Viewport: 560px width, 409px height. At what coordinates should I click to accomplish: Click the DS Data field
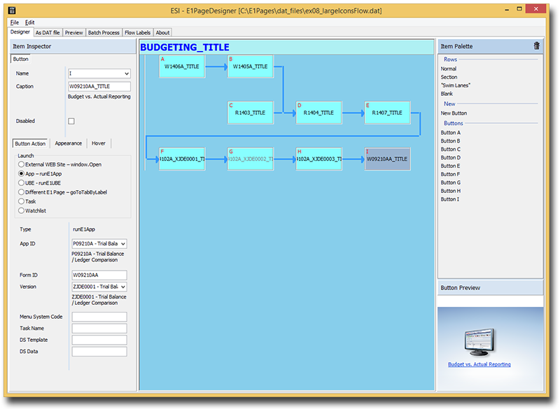click(x=99, y=351)
